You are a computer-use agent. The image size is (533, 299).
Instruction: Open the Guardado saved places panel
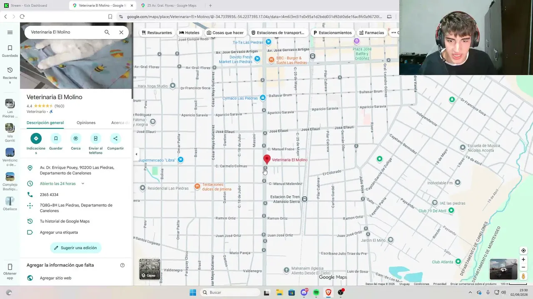pos(10,51)
